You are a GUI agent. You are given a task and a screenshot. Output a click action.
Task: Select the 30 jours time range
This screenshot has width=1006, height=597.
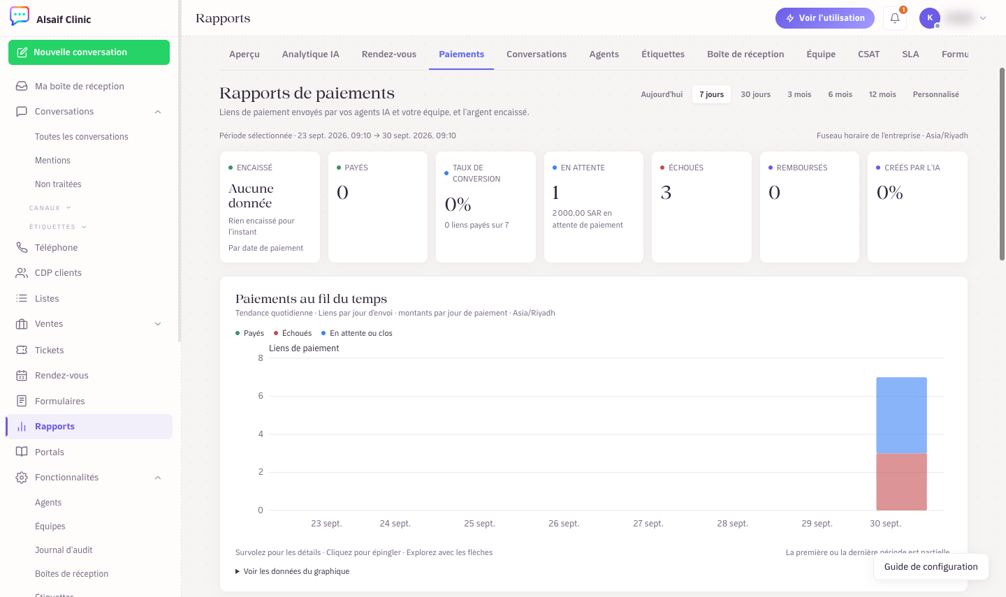tap(756, 94)
